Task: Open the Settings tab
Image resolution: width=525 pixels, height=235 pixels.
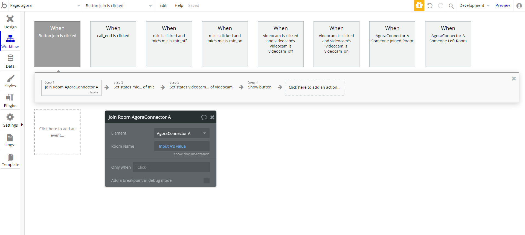Action: click(10, 120)
